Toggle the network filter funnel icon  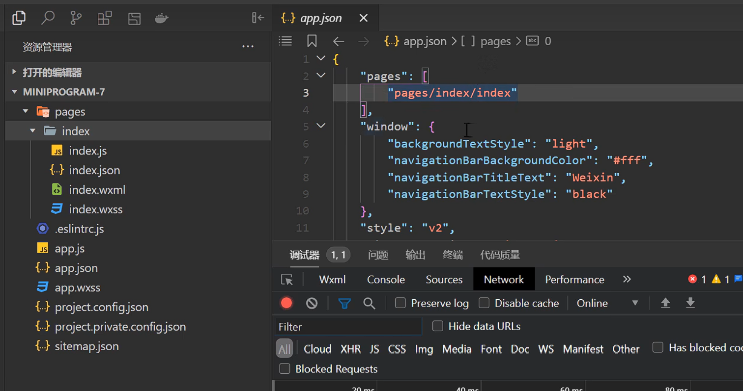(x=344, y=303)
